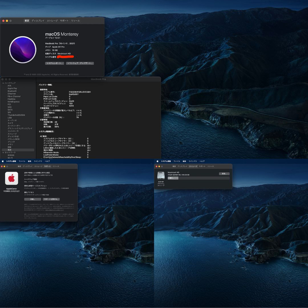308x308 pixels.
Task: Select ATA in the hardware sidebar
Action: [x=10, y=86]
